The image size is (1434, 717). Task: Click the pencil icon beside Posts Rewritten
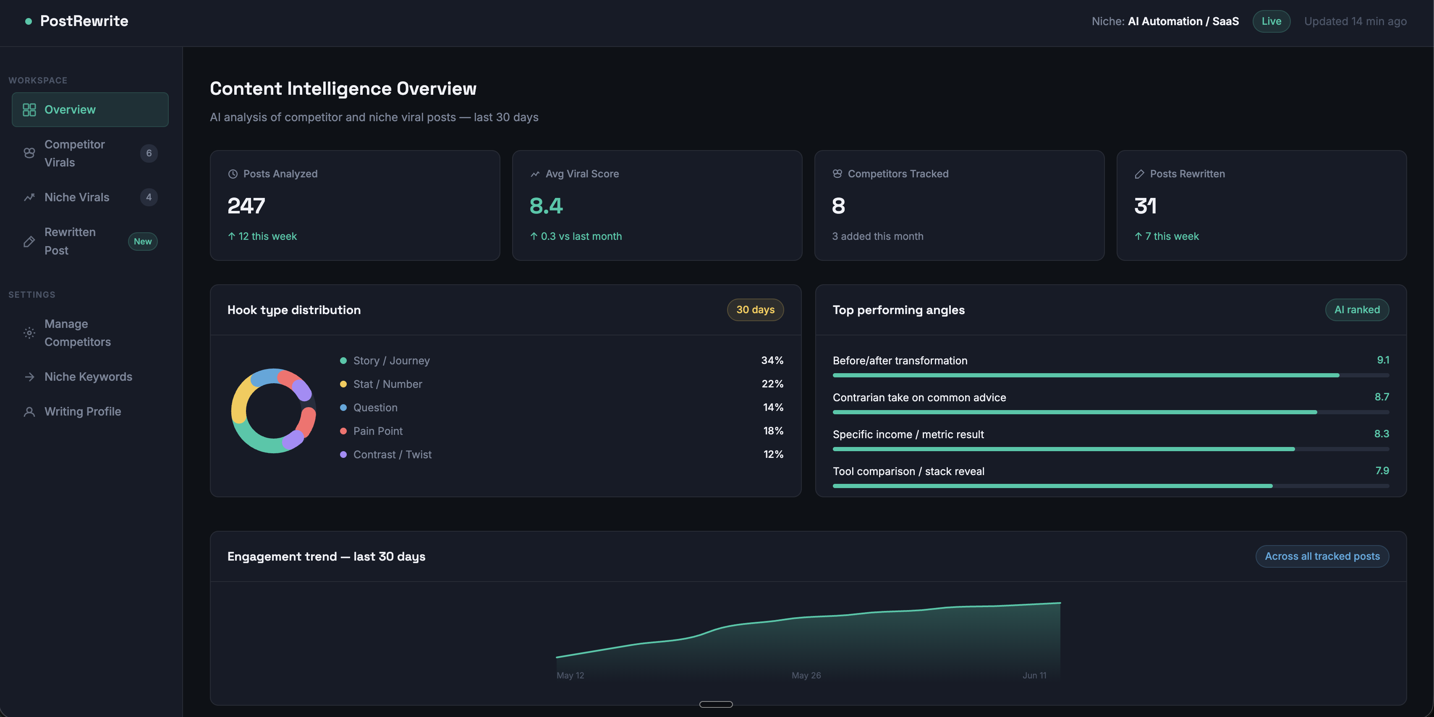coord(1139,174)
